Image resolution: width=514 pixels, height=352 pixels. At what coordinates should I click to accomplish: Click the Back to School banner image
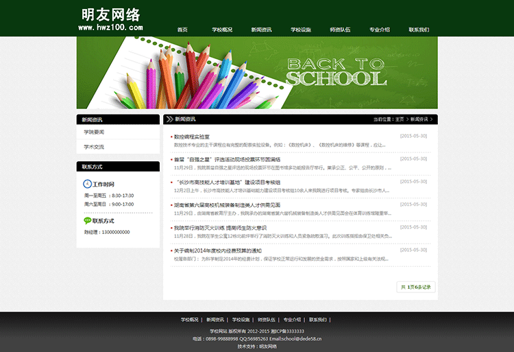click(257, 73)
